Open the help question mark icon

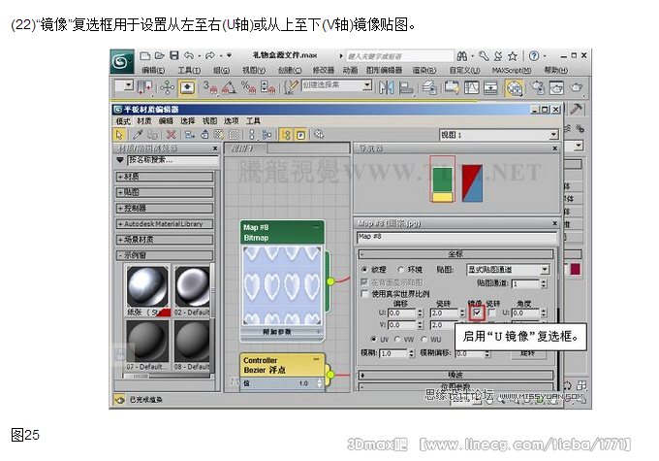tap(534, 55)
